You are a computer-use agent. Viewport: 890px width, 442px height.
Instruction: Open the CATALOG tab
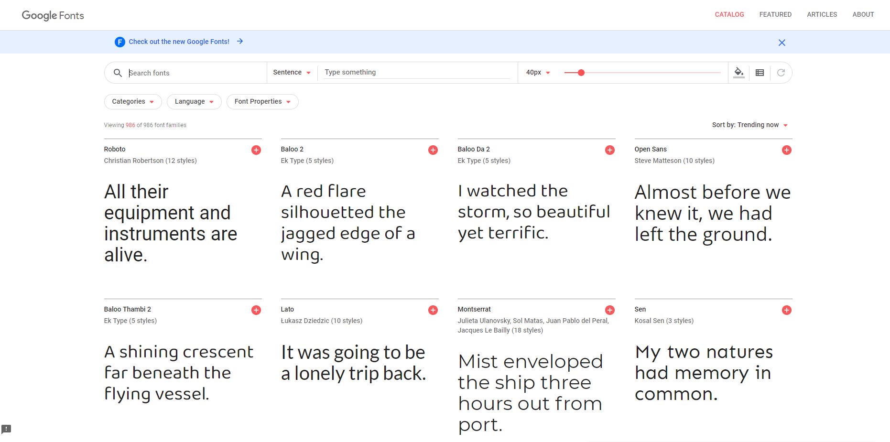point(729,14)
